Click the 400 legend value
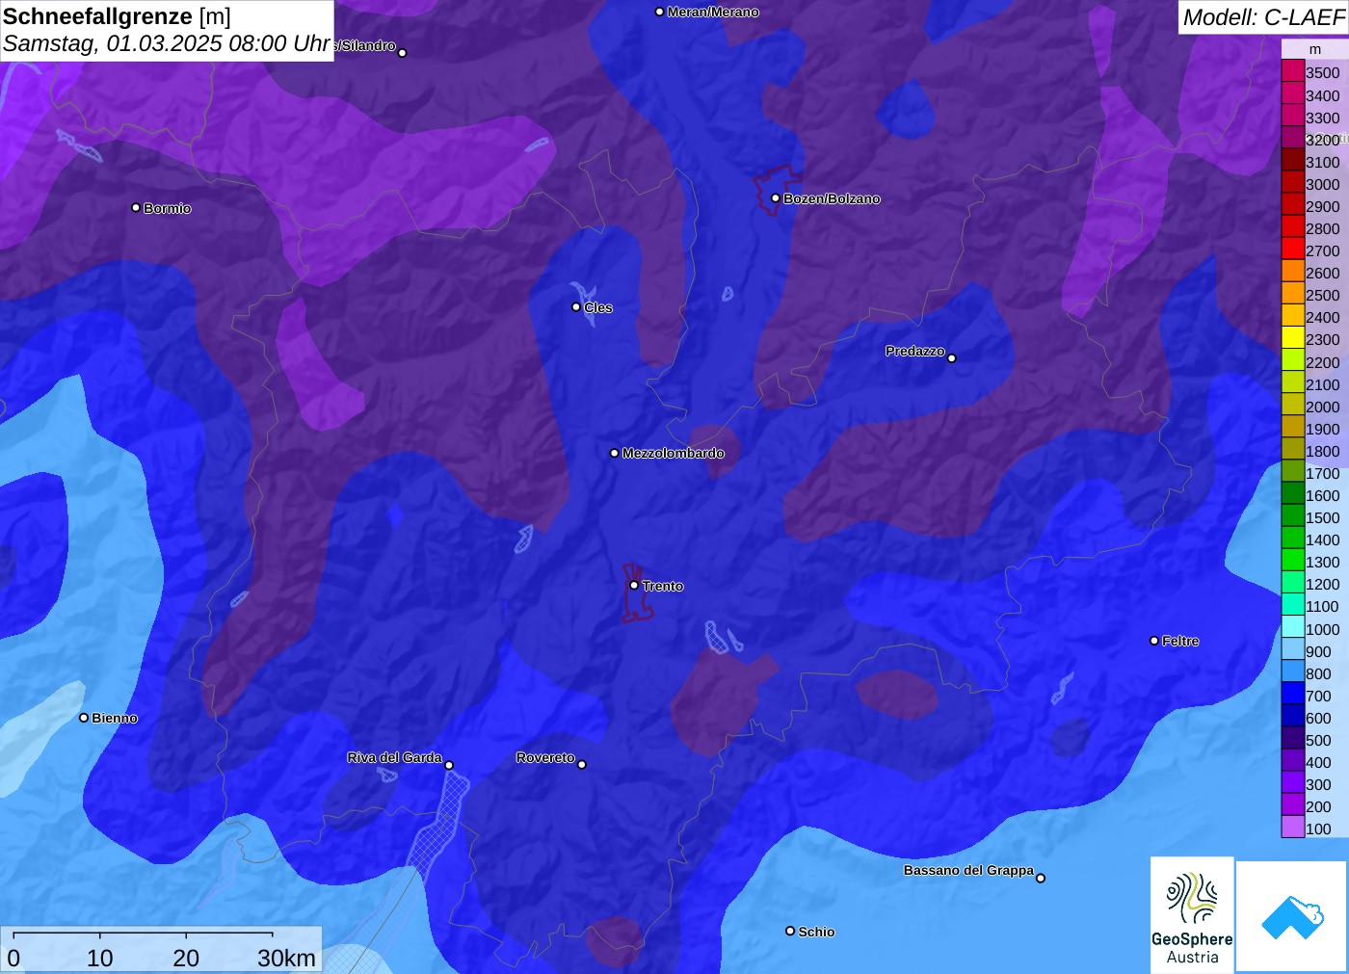Viewport: 1349px width, 974px height. point(1318,762)
